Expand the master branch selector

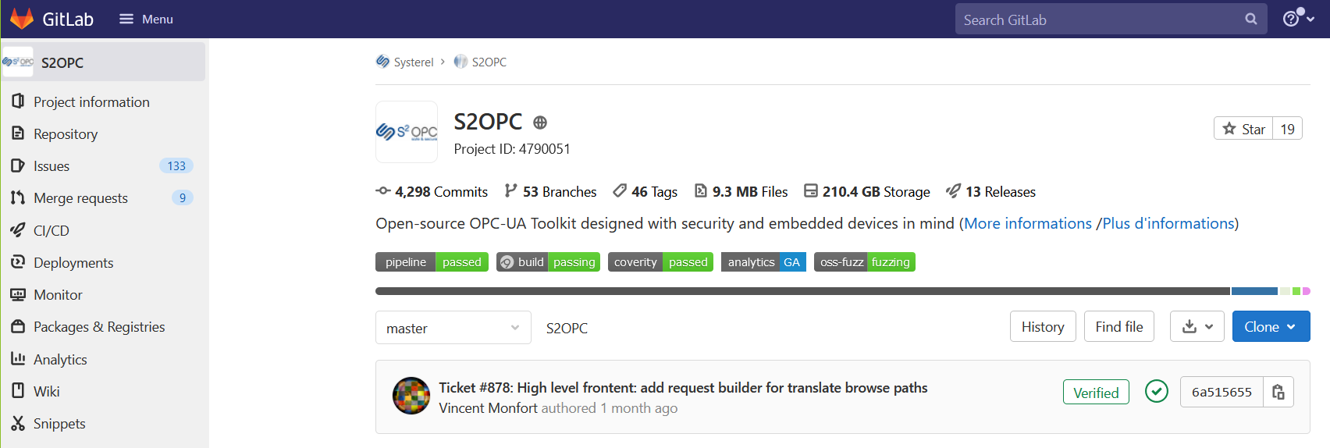(x=453, y=328)
